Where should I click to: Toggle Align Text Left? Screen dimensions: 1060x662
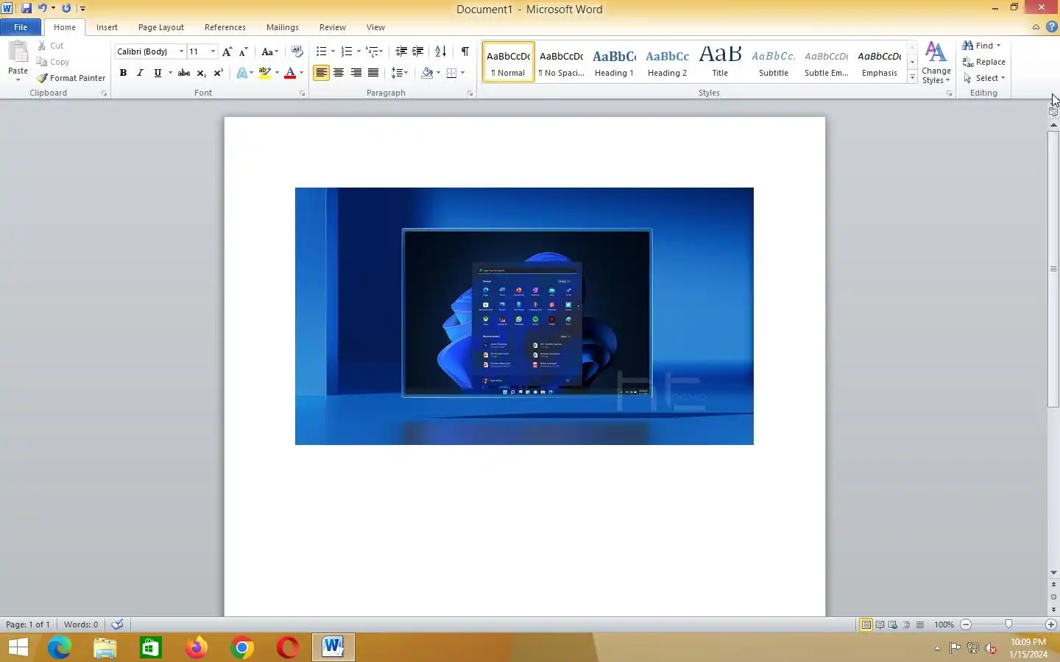(x=321, y=73)
